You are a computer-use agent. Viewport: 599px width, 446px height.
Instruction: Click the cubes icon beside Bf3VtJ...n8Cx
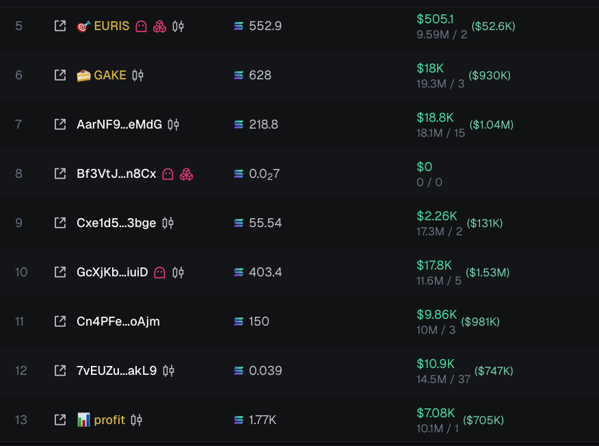[187, 174]
